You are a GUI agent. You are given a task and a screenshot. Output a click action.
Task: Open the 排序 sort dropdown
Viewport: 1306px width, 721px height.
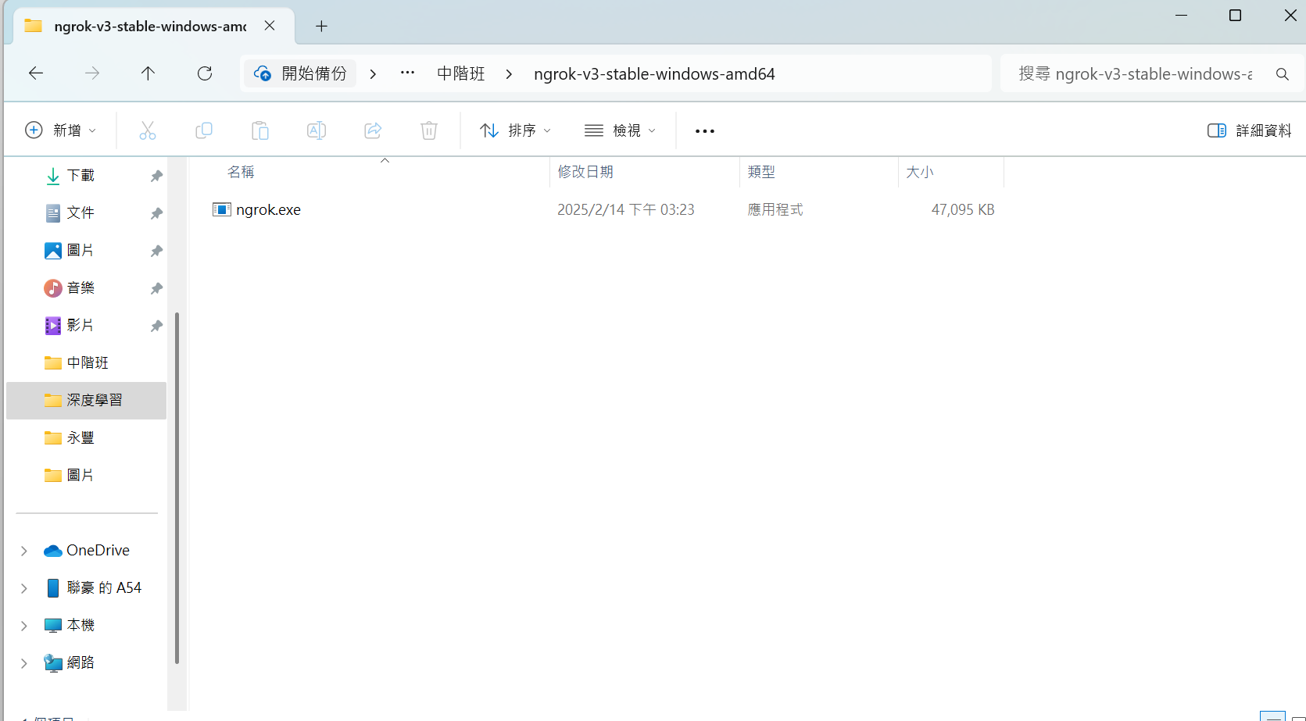(516, 130)
